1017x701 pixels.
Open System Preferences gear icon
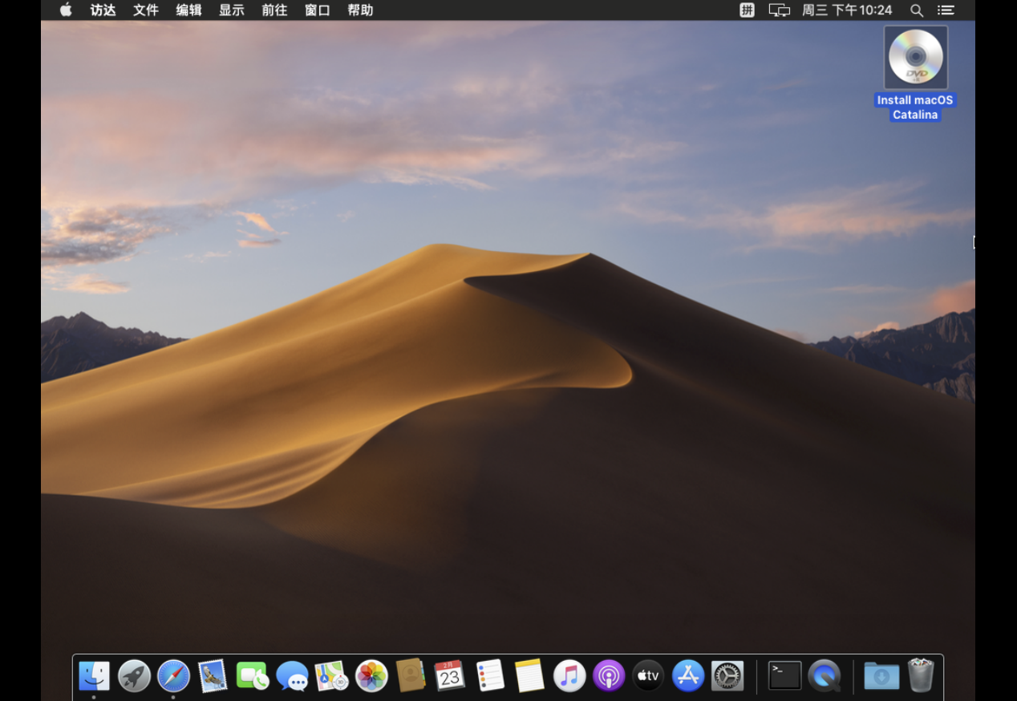(727, 676)
